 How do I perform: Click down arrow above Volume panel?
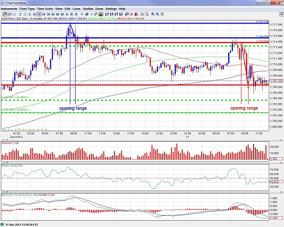tap(7, 140)
